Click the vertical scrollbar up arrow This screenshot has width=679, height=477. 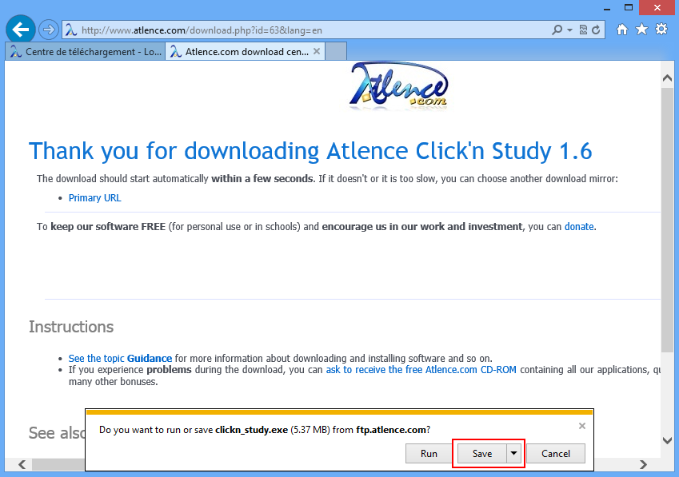click(x=667, y=78)
